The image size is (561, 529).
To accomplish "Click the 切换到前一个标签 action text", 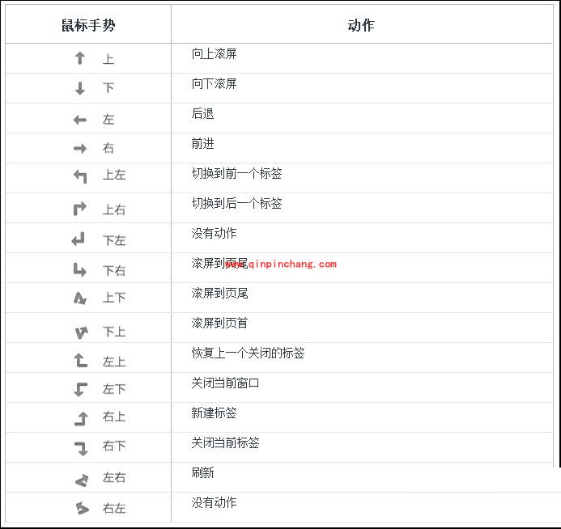I will click(237, 174).
